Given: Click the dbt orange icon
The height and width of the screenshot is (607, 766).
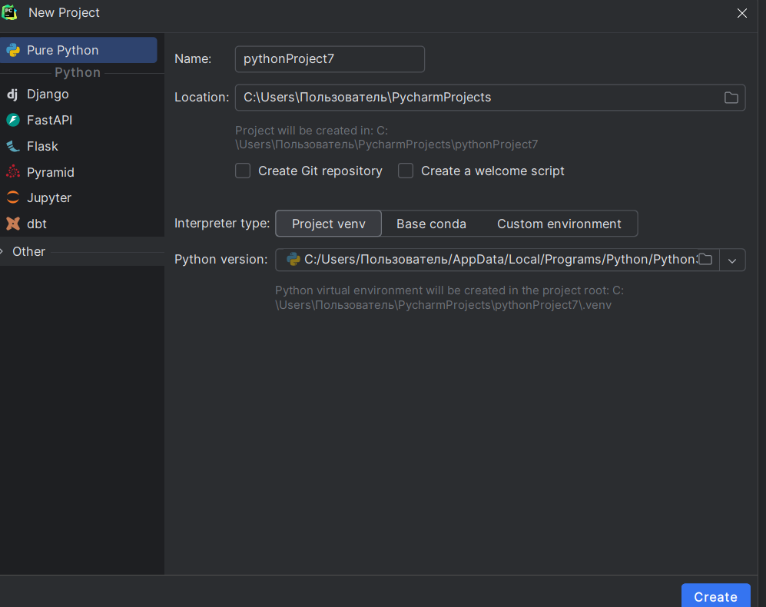Looking at the screenshot, I should [x=13, y=224].
